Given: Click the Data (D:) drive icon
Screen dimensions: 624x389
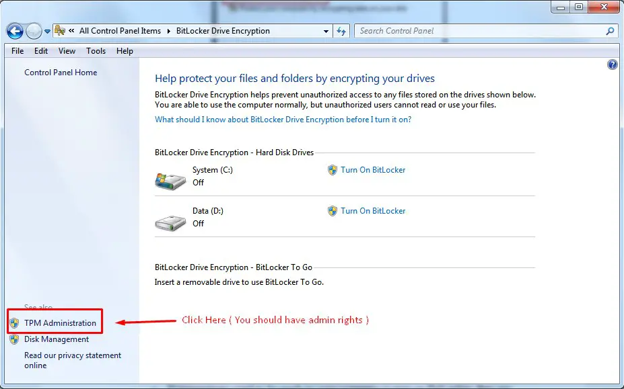Looking at the screenshot, I should pos(170,222).
